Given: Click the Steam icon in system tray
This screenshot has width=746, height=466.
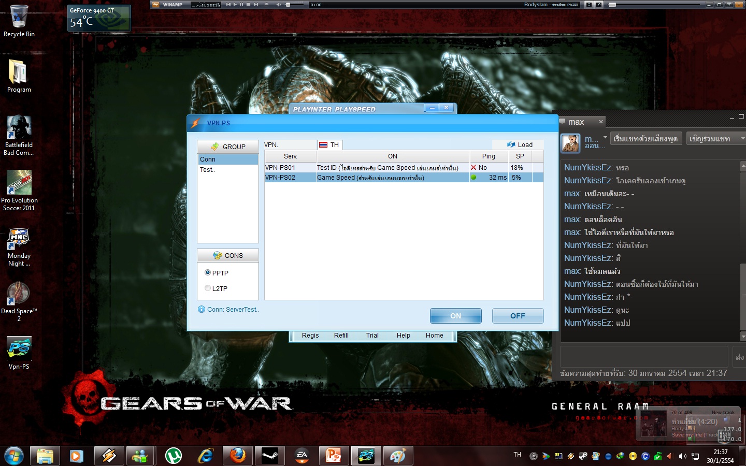Looking at the screenshot, I should click(x=583, y=456).
